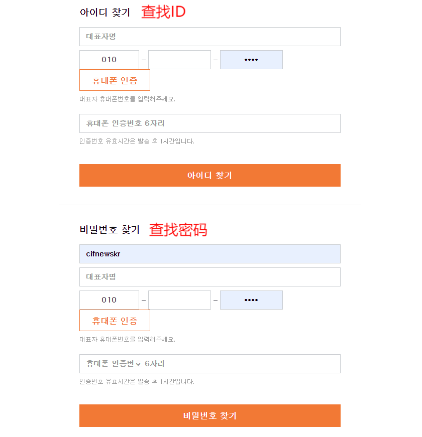Viewport: 422px width, 437px height.
Task: Click the 휴대폰 인증번호 6자리 field under 아이디 찾기
Action: pos(209,123)
